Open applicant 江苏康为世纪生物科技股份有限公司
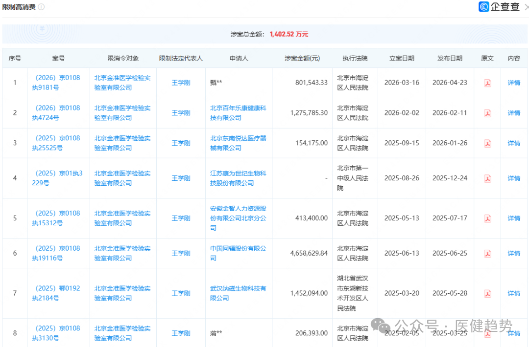Viewport: 529px width, 347px height. (x=238, y=178)
